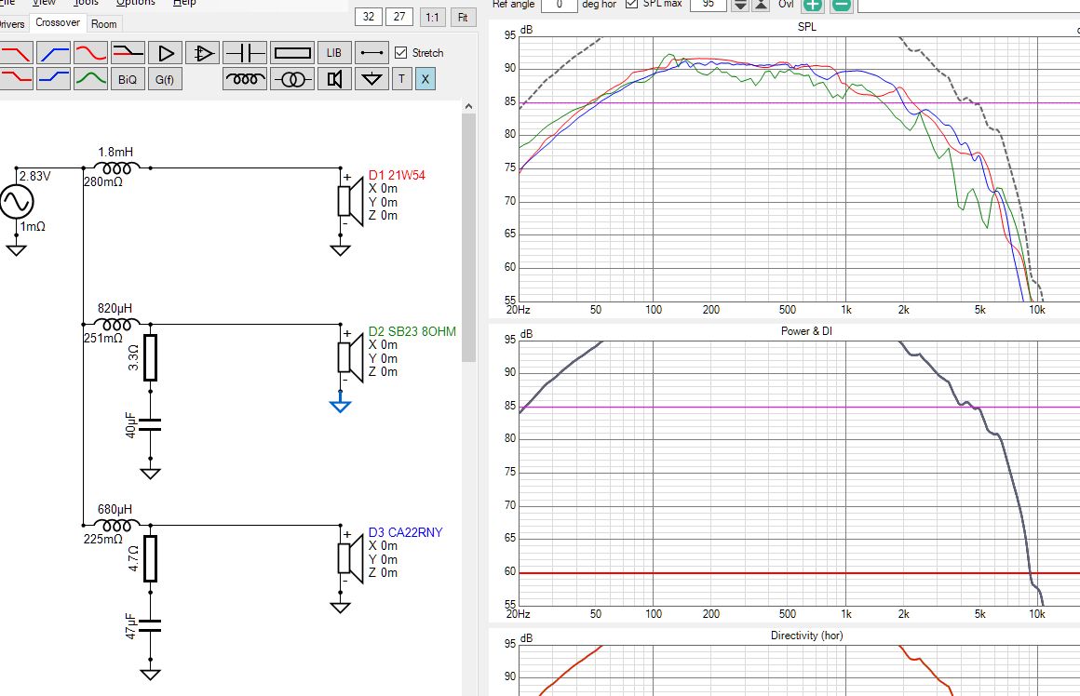Add the green peak filter block
The height and width of the screenshot is (696, 1080).
click(90, 79)
